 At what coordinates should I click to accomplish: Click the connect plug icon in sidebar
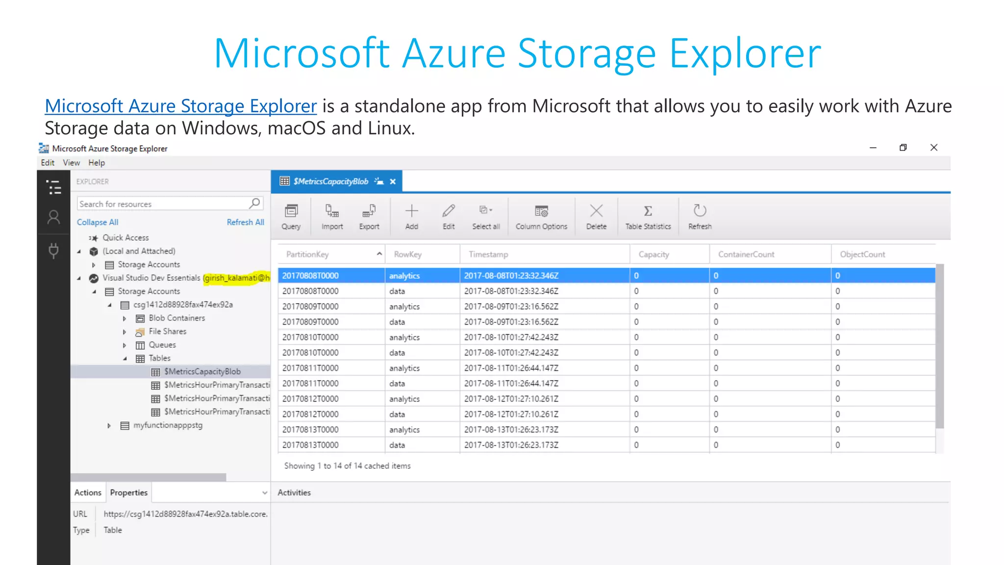coord(53,251)
